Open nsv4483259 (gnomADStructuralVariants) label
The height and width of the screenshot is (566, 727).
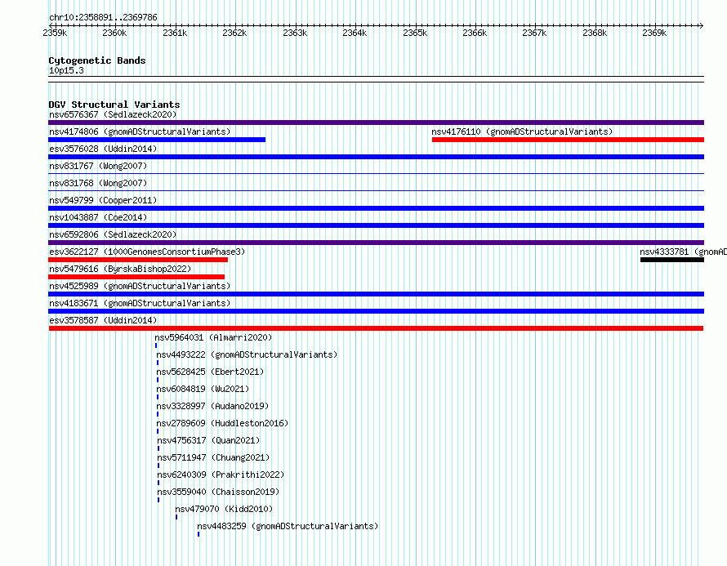pos(288,526)
